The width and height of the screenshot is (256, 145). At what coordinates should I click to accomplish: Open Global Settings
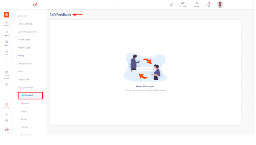tap(25, 24)
